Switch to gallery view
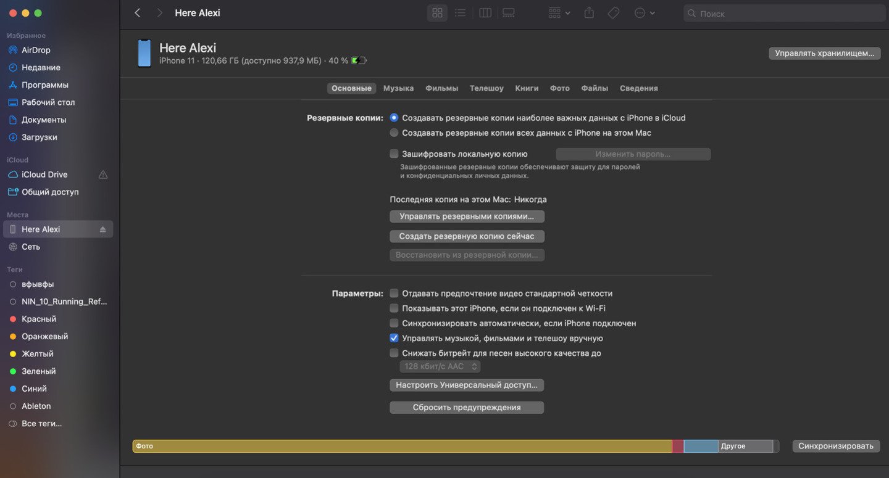Viewport: 889px width, 478px height. [509, 13]
